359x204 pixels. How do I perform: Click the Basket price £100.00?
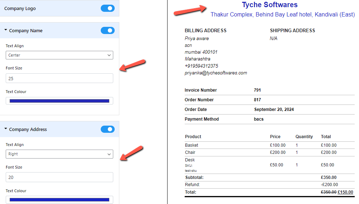coord(278,145)
